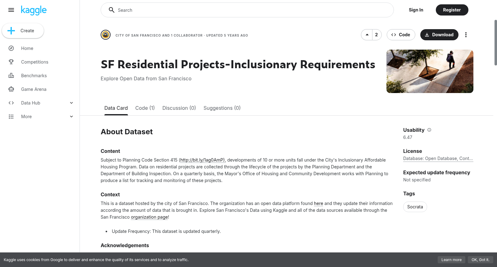Viewport: 497px width, 267px height.
Task: Open the Database: Open Database license link
Action: pos(438,158)
